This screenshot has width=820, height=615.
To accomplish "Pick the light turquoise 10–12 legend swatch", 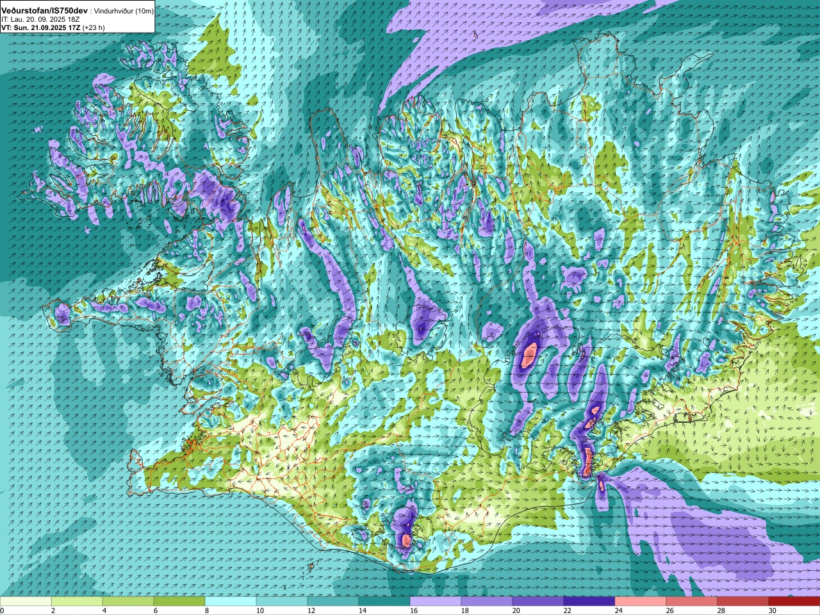I will (x=282, y=602).
